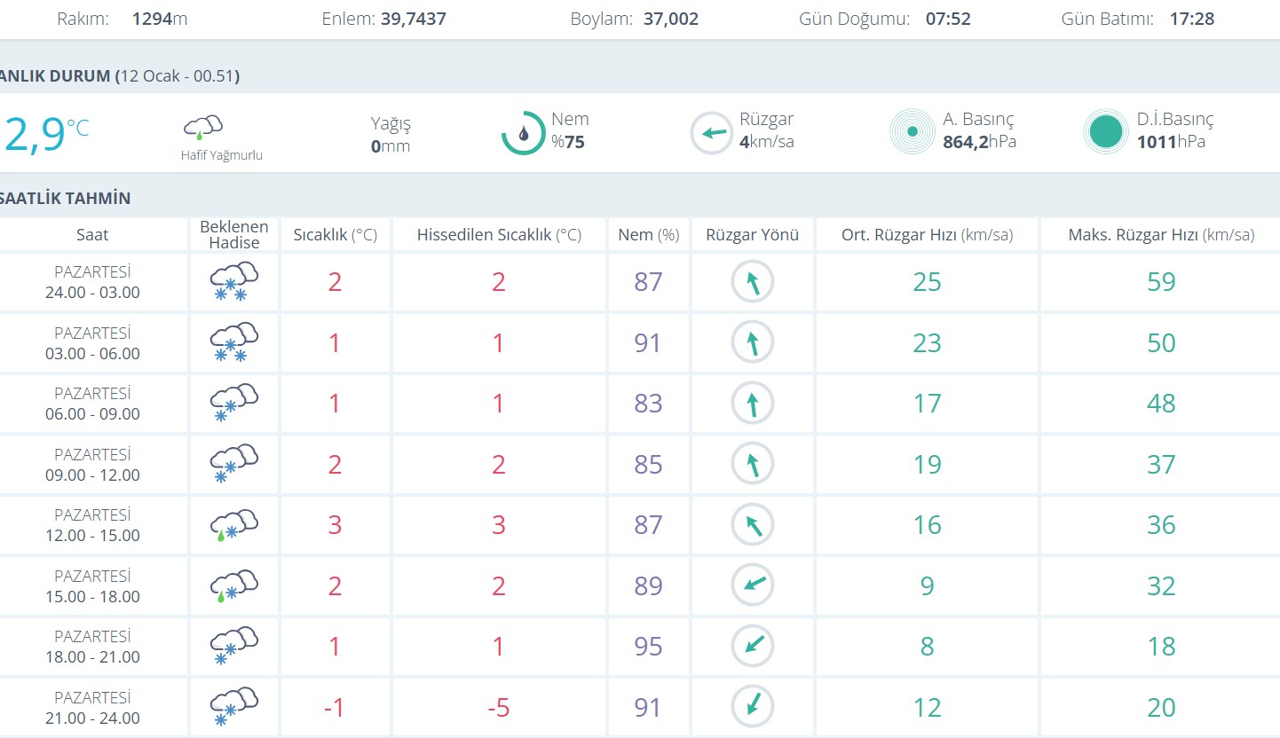Select the Maks. Rüzgar Hızı column header
This screenshot has height=738, width=1280.
coord(1160,235)
